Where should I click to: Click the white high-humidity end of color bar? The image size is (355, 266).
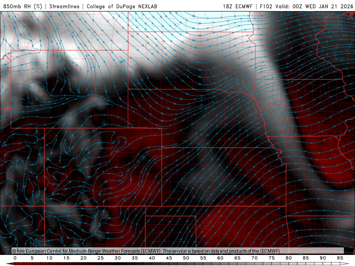344,264
